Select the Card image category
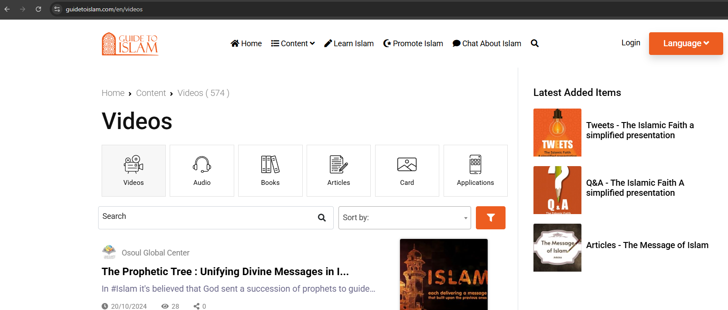 [x=407, y=170]
